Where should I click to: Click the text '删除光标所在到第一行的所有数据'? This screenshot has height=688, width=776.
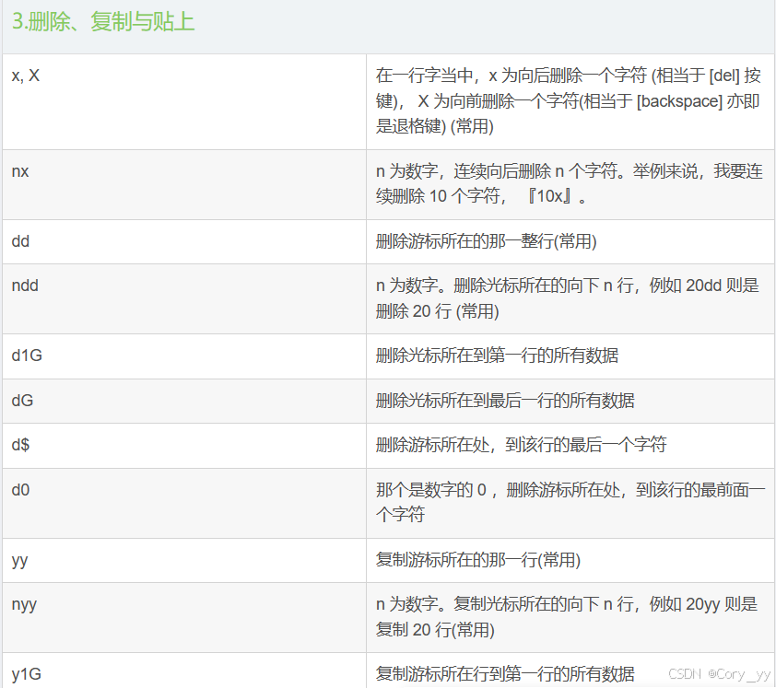pos(497,356)
